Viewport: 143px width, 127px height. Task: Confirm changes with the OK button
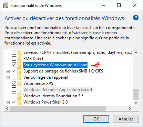tap(96, 119)
